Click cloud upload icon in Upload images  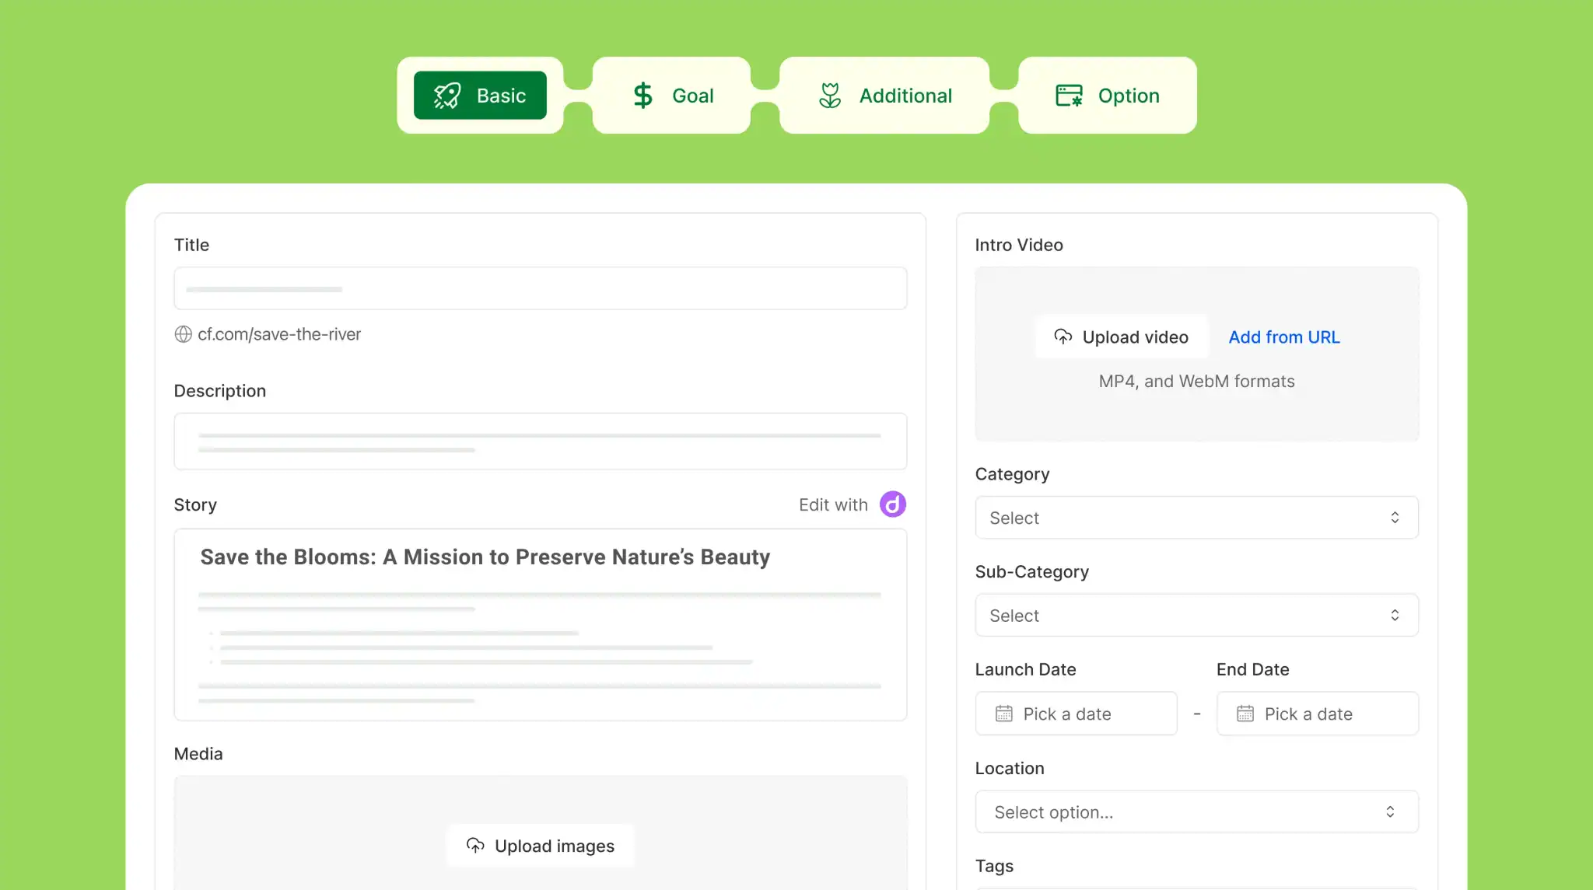click(x=475, y=845)
